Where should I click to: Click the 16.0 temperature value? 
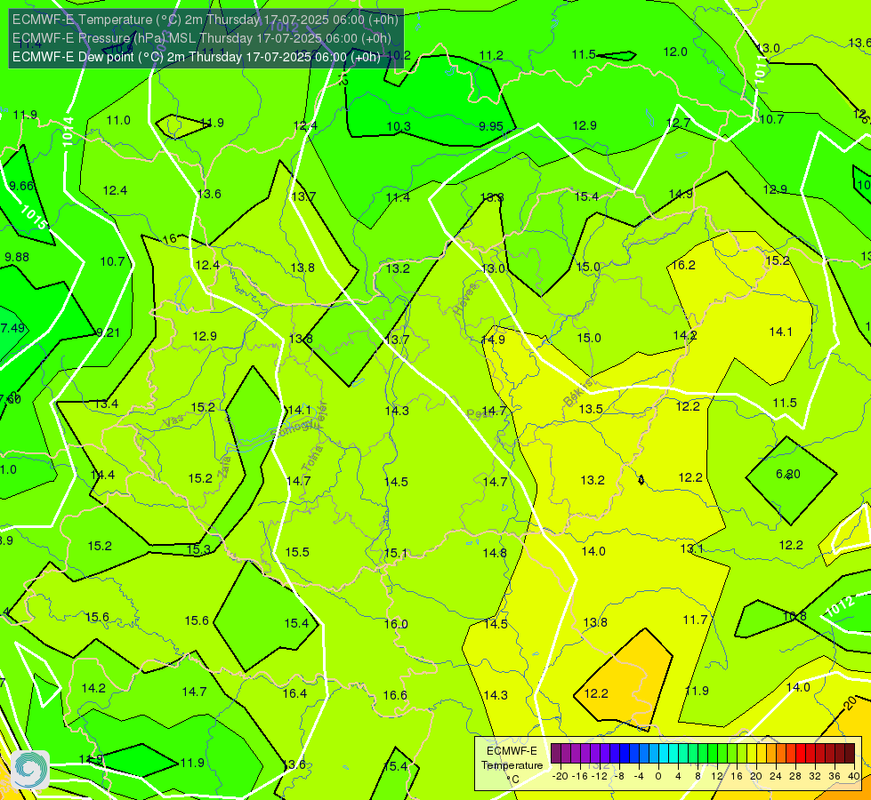(396, 624)
